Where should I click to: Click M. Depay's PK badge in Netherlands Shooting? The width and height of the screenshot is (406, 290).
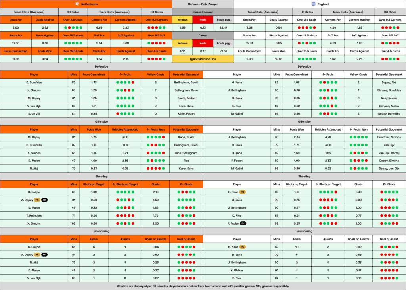click(x=37, y=200)
